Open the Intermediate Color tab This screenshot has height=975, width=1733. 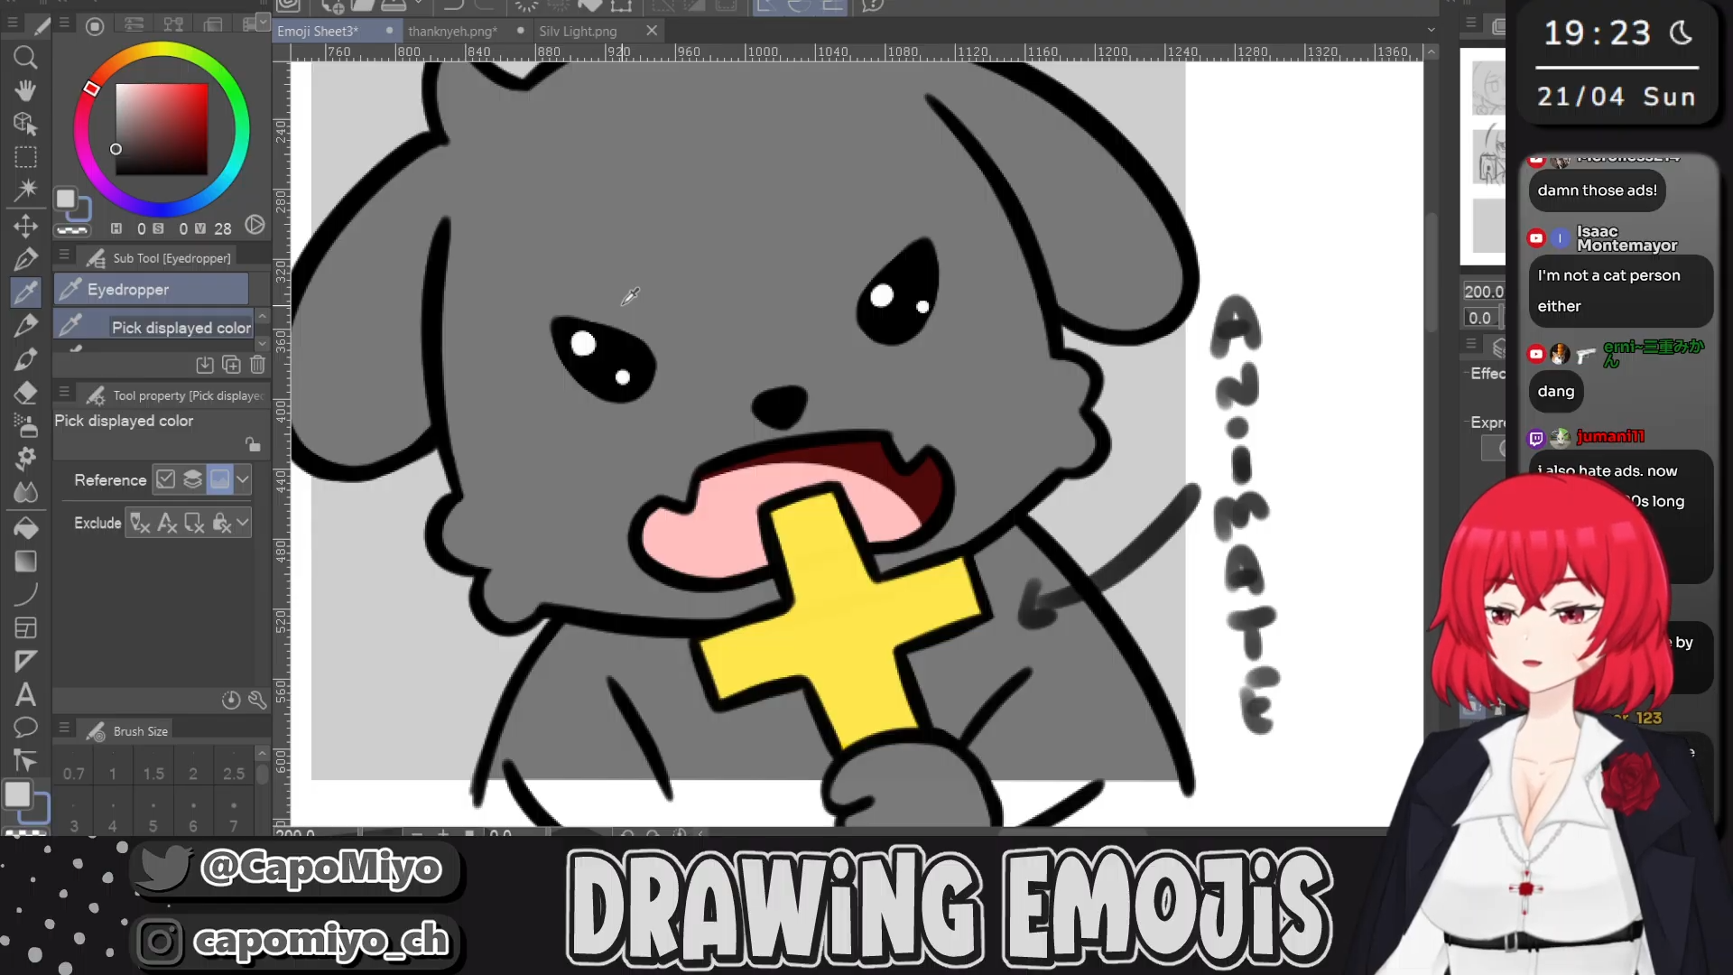173,25
